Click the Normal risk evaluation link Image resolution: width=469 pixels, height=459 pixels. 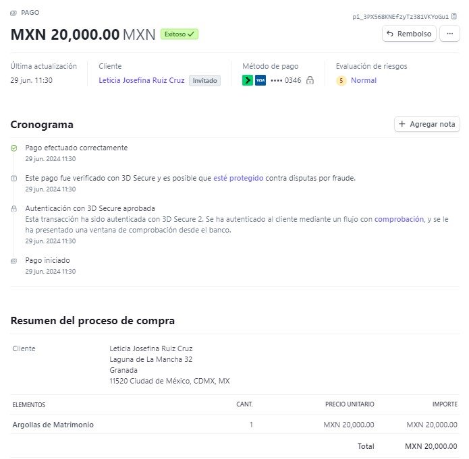(x=364, y=80)
